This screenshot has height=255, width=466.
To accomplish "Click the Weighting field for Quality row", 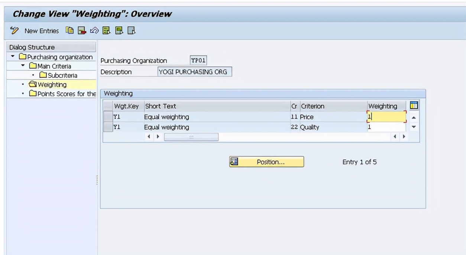I will pyautogui.click(x=386, y=127).
